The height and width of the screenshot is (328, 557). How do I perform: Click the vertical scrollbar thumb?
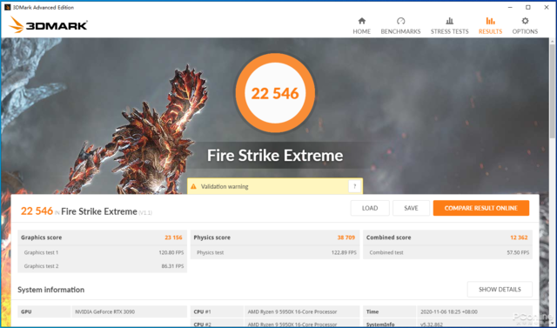(553, 91)
